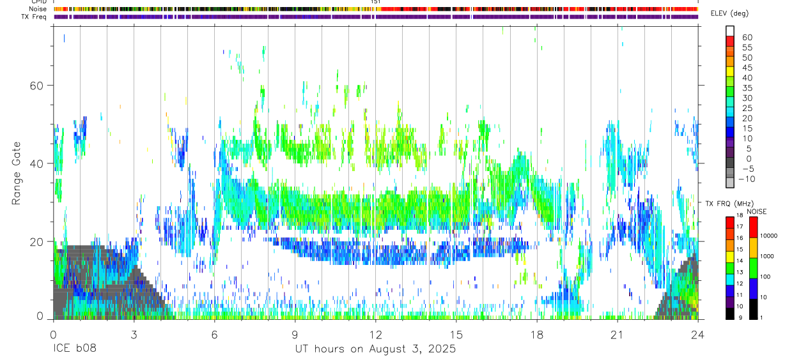This screenshot has width=785, height=362.
Task: Click the ELEV legend label '25'
Action: [747, 108]
